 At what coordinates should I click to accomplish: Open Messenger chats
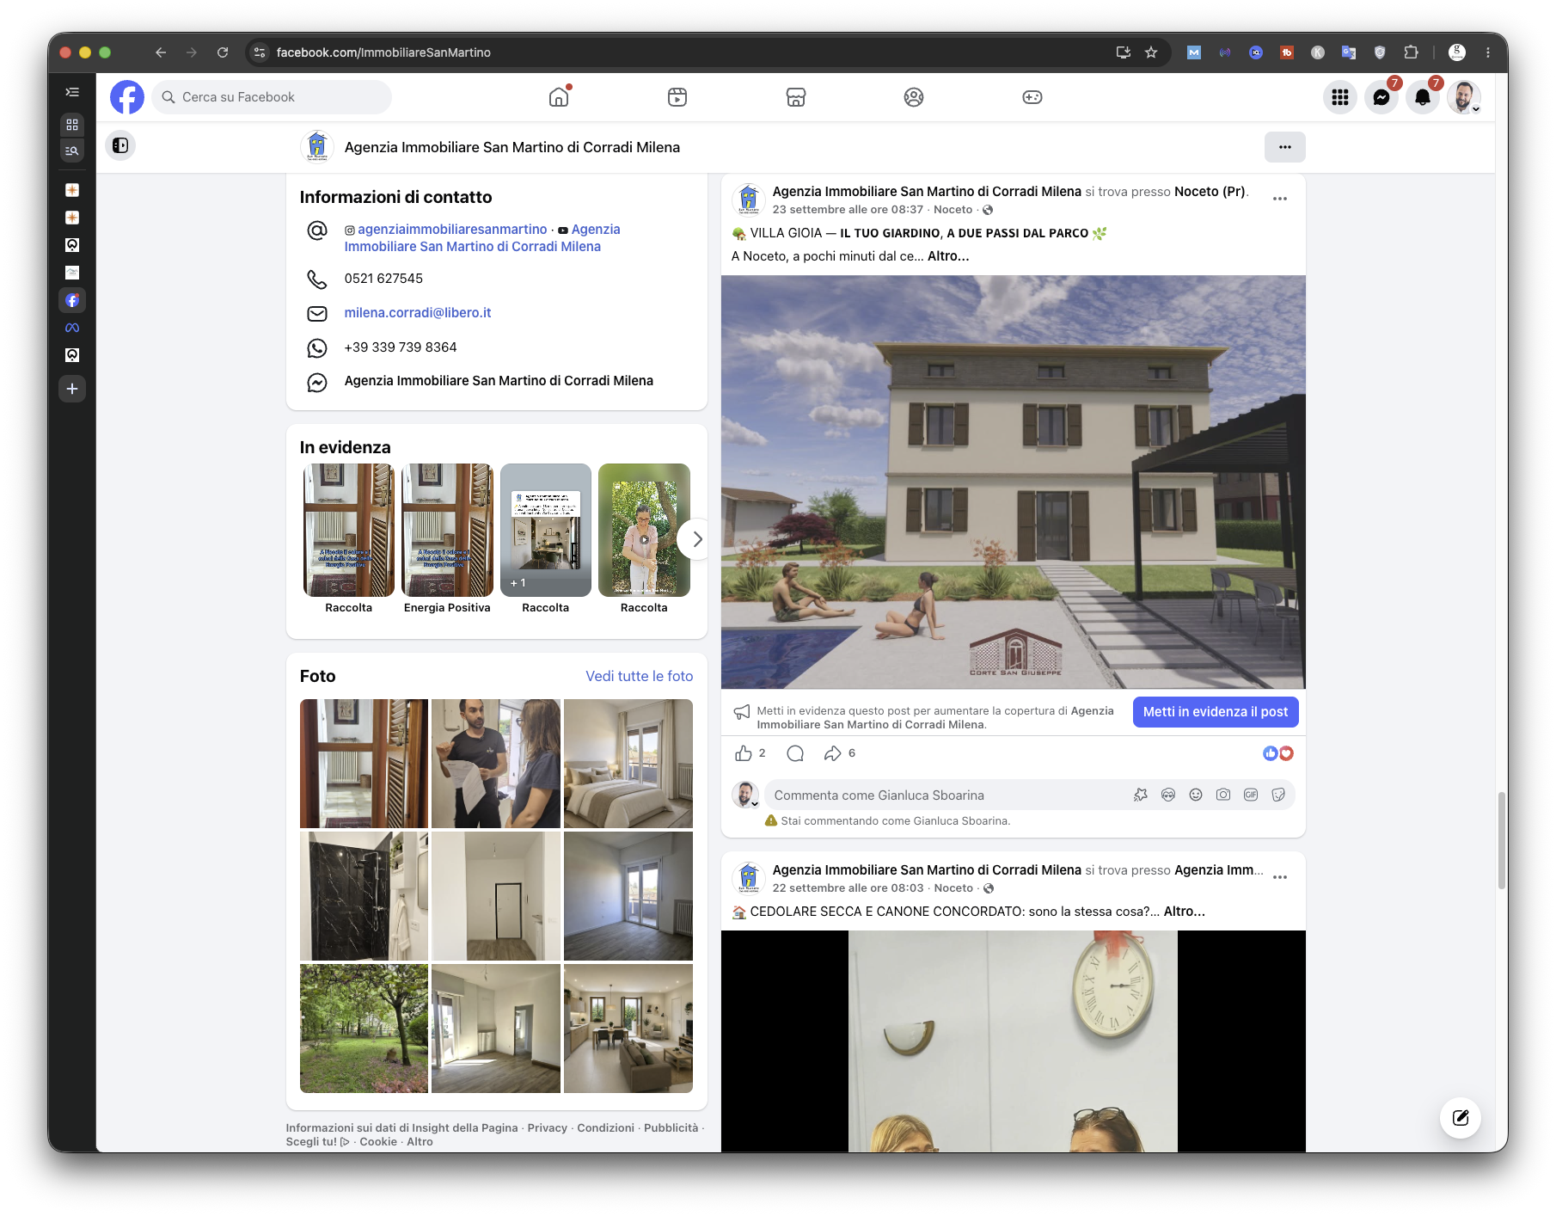tap(1381, 97)
